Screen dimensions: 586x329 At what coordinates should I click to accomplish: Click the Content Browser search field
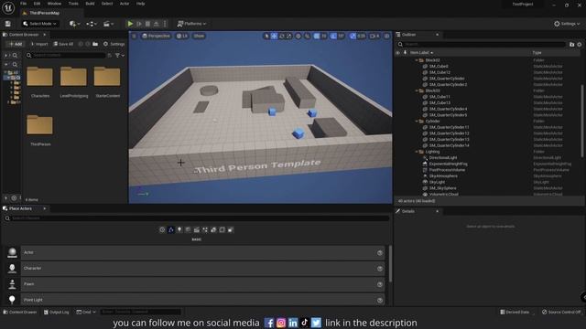[x=65, y=55]
